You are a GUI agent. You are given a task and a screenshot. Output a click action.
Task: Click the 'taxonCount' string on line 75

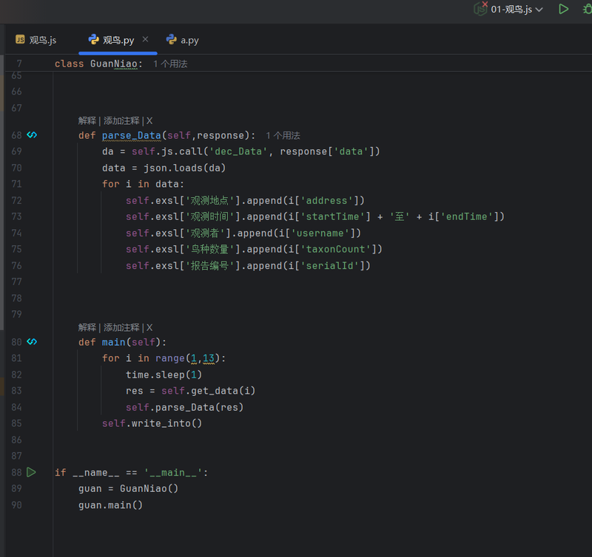[x=335, y=249]
